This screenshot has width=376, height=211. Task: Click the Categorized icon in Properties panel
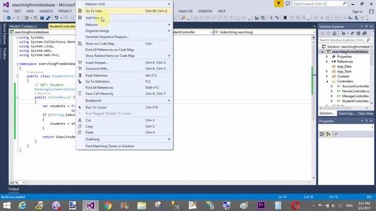322,134
